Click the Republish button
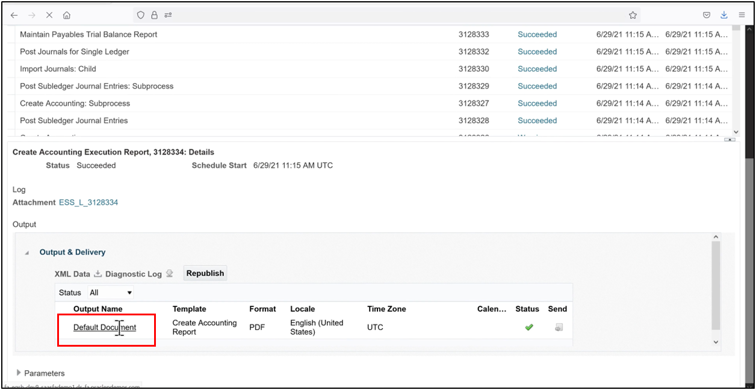The image size is (756, 390). 205,273
